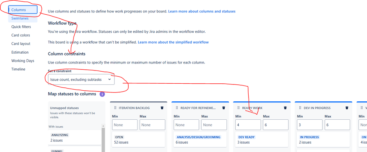
Task: Click the ITERATION BACKLOG column title
Action: tap(134, 108)
